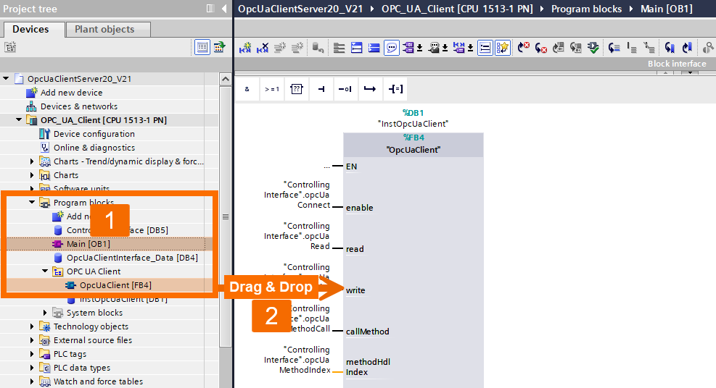The width and height of the screenshot is (716, 388).
Task: Click the solid blue network rows icon
Action: [374, 47]
